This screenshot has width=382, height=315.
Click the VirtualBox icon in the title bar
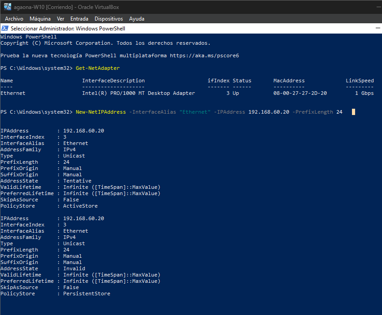click(x=7, y=6)
